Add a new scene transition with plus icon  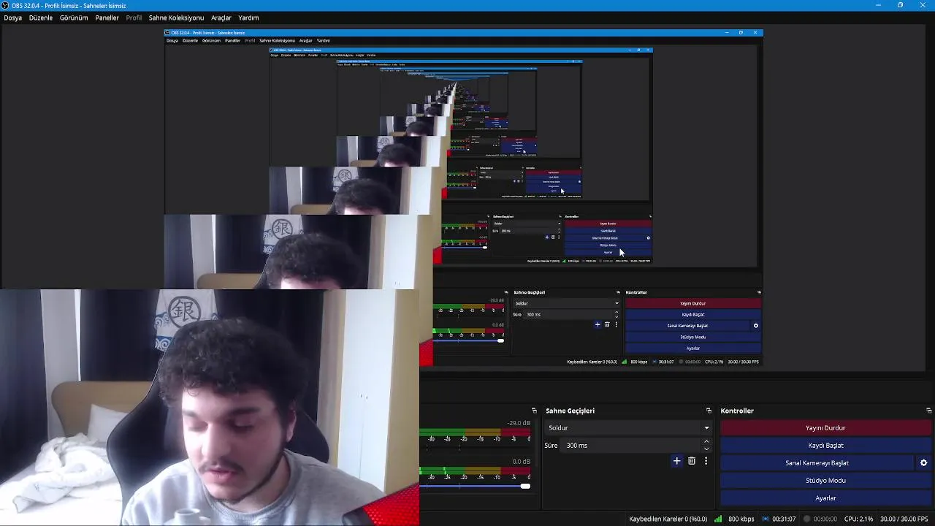coord(676,461)
